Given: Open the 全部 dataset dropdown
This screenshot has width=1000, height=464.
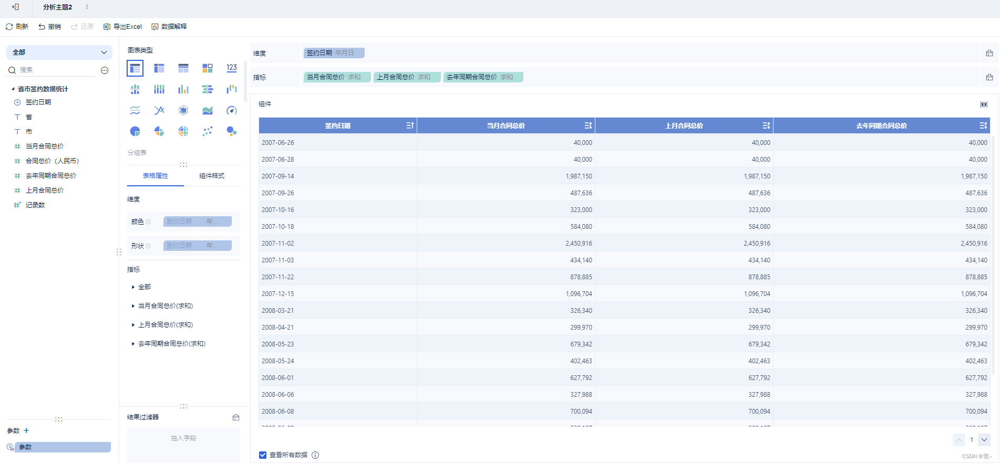Looking at the screenshot, I should (x=59, y=52).
